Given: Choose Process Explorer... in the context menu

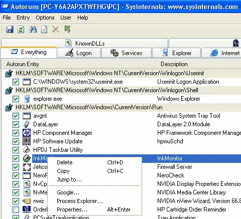Looking at the screenshot, I should point(94,201).
